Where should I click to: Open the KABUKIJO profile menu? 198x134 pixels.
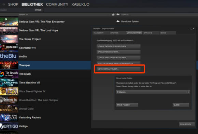(x=81, y=4)
